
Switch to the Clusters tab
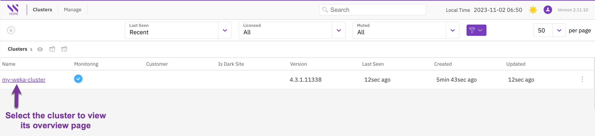42,10
